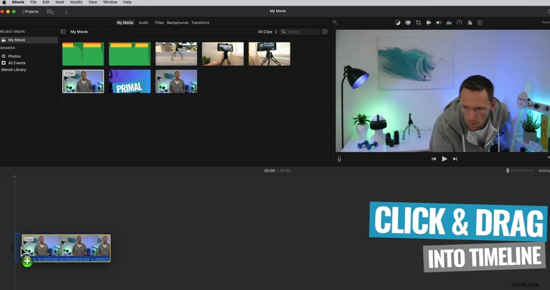Switch to the Transitions tab
Screen dimensions: 550x290
coord(200,23)
